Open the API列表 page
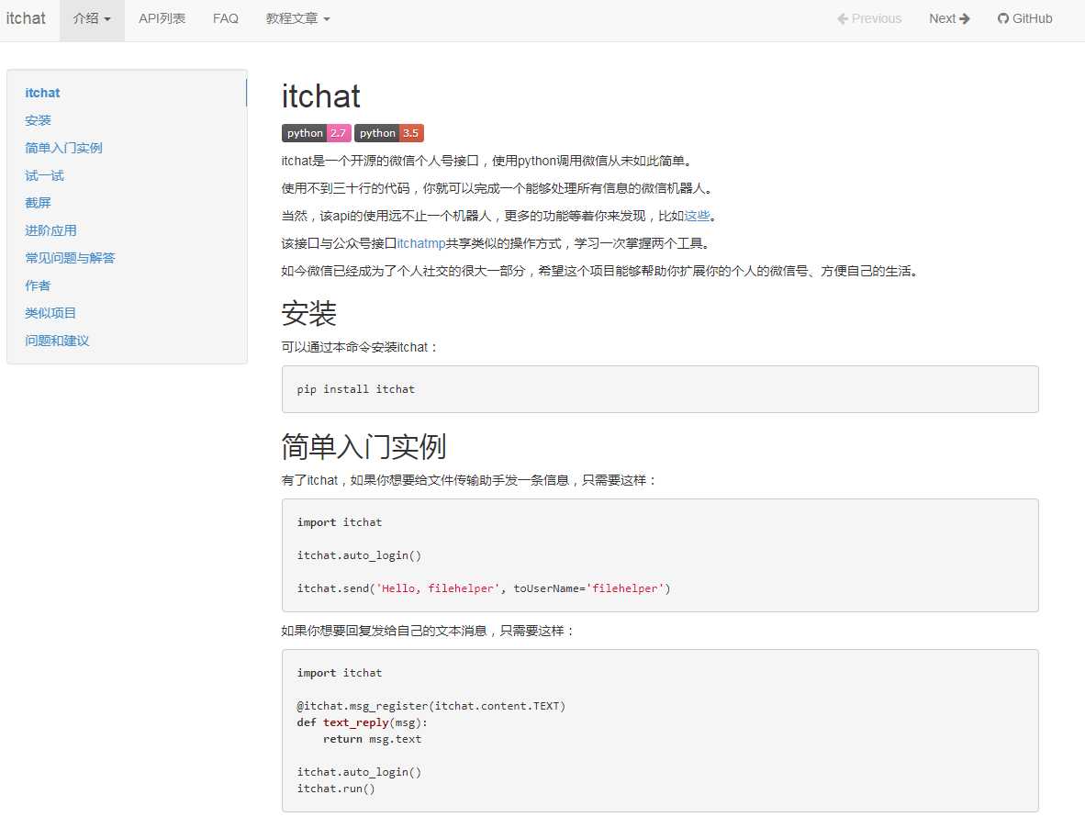This screenshot has width=1085, height=817. (x=162, y=18)
